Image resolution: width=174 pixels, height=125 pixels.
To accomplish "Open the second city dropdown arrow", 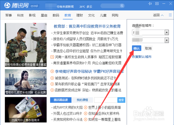I will (x=167, y=40).
